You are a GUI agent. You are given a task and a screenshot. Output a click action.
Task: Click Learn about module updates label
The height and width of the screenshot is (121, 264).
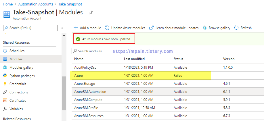click(177, 28)
